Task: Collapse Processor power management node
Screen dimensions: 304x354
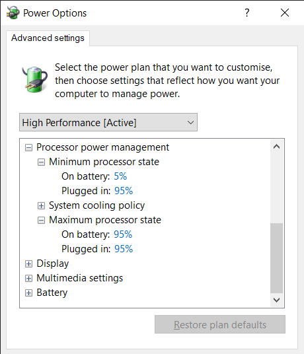Action: click(x=28, y=148)
